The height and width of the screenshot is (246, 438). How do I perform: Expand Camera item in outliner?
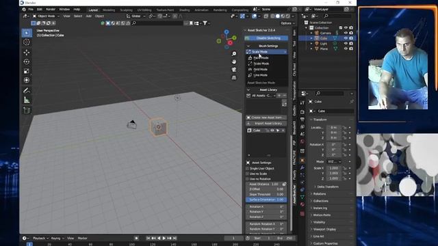click(x=311, y=33)
